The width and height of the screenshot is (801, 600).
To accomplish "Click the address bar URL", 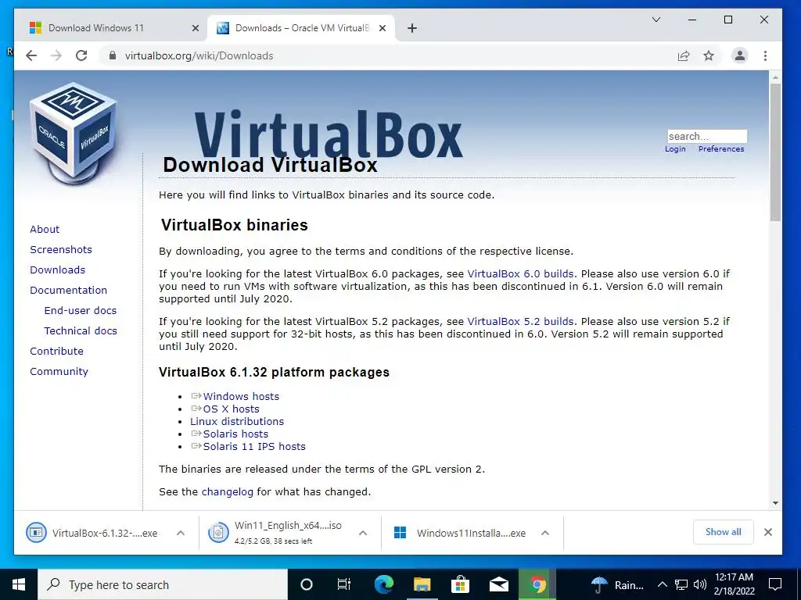I will point(199,55).
